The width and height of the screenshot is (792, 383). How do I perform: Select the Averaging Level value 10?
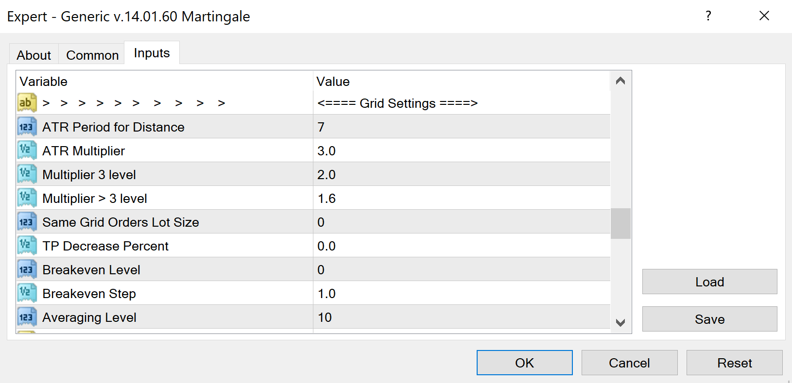point(462,317)
